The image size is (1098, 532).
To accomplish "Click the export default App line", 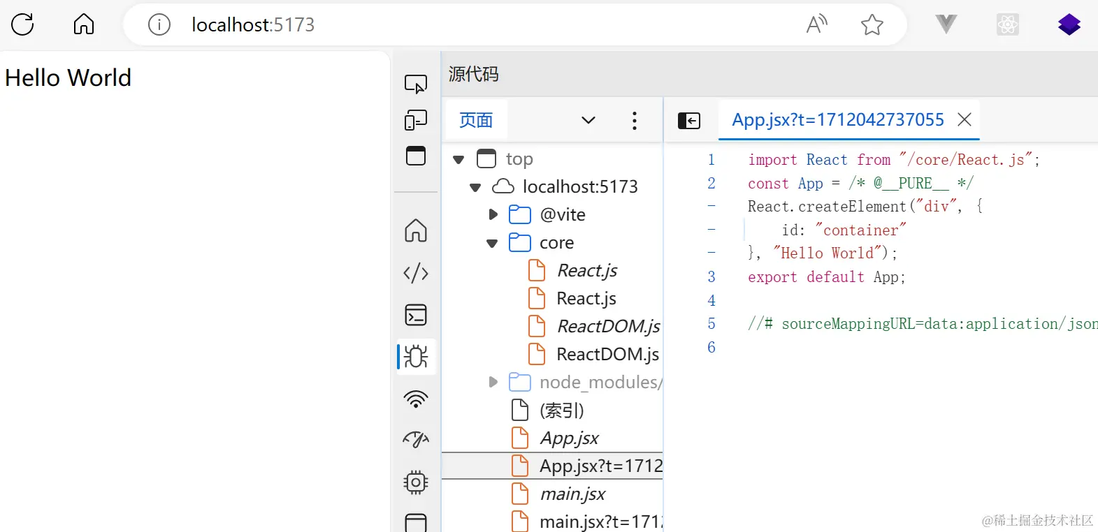I will pos(827,277).
